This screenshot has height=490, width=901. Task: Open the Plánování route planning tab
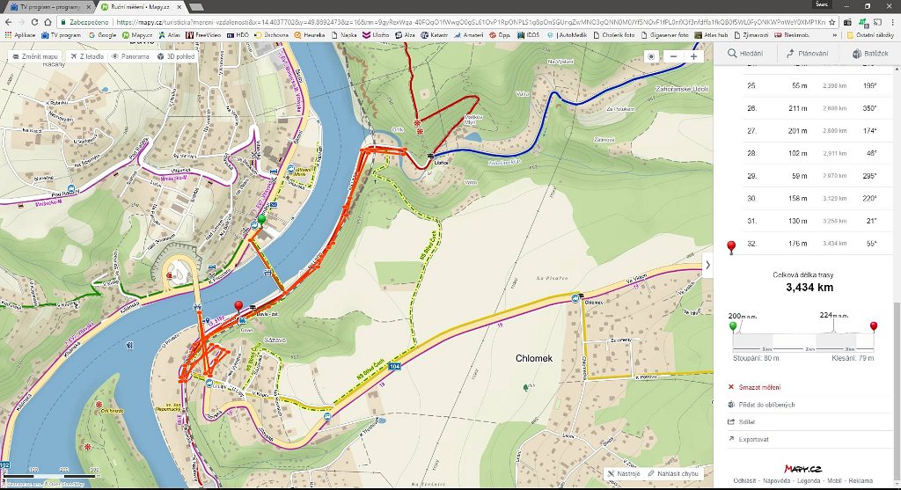point(808,54)
